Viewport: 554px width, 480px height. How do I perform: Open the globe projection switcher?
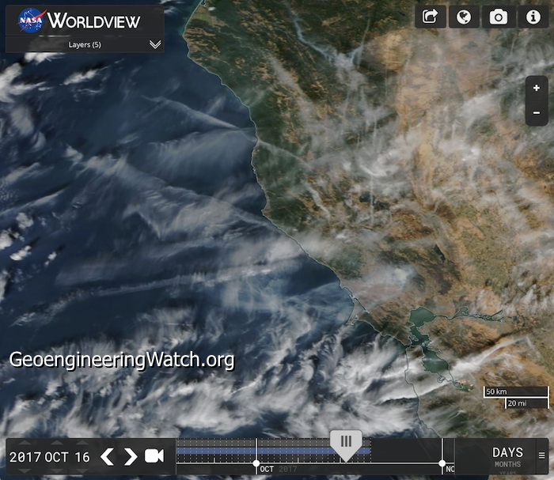464,17
